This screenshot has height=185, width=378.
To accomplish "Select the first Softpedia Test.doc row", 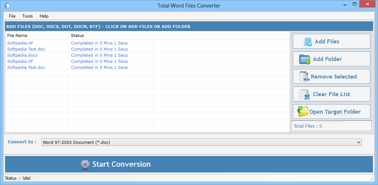I will [147, 49].
